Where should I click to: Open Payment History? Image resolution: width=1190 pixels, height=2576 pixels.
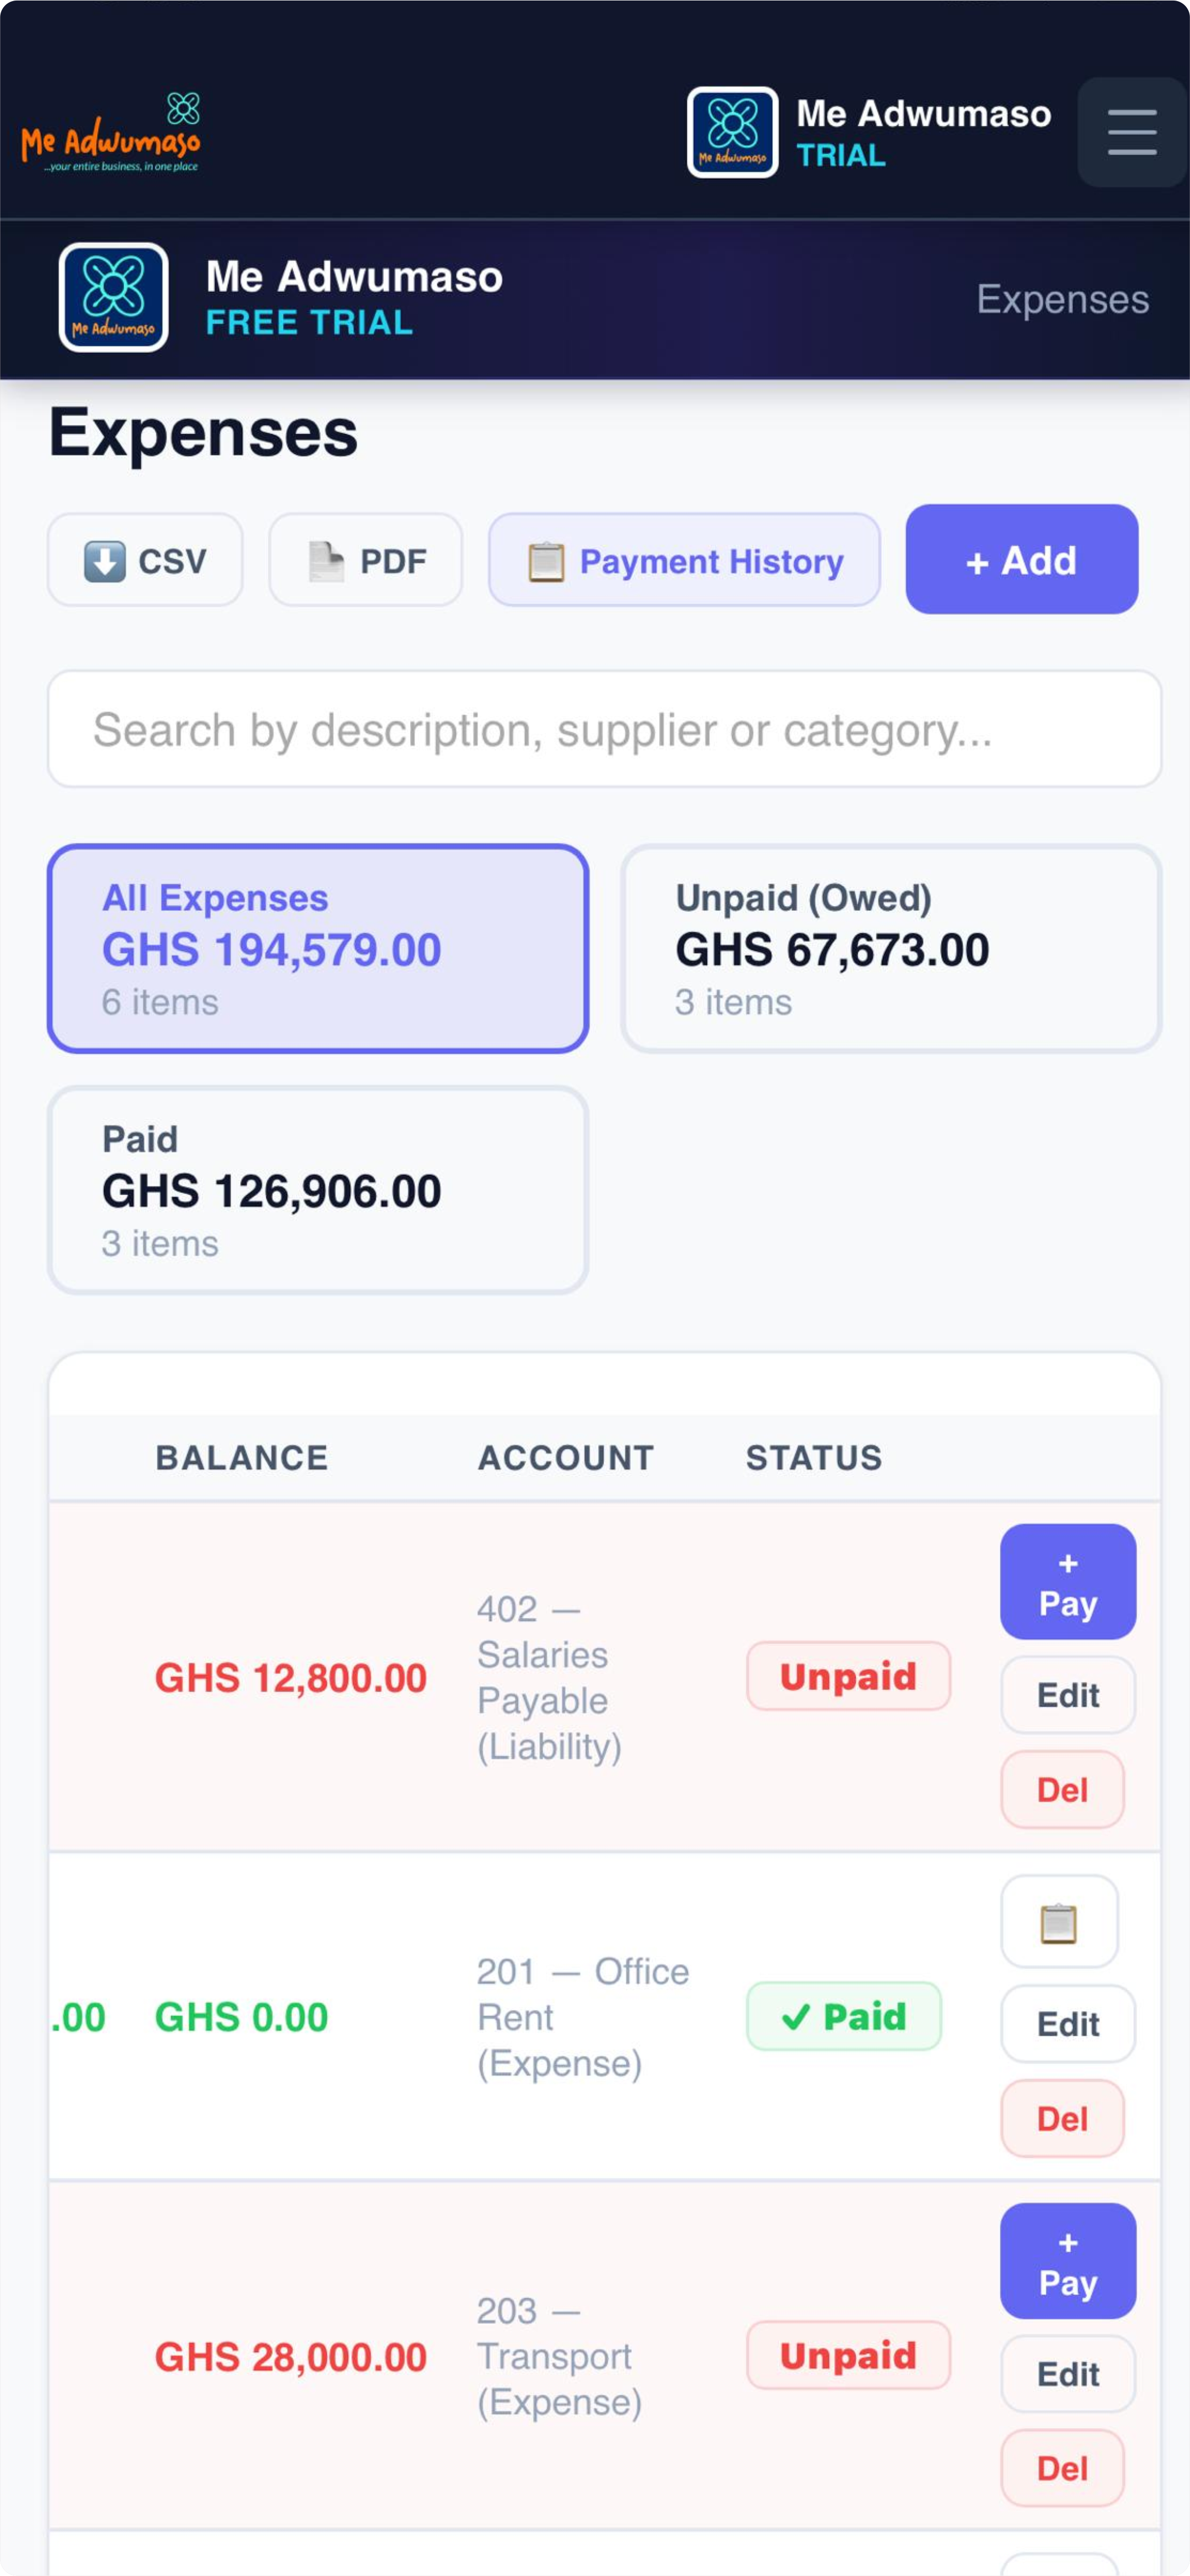point(684,560)
